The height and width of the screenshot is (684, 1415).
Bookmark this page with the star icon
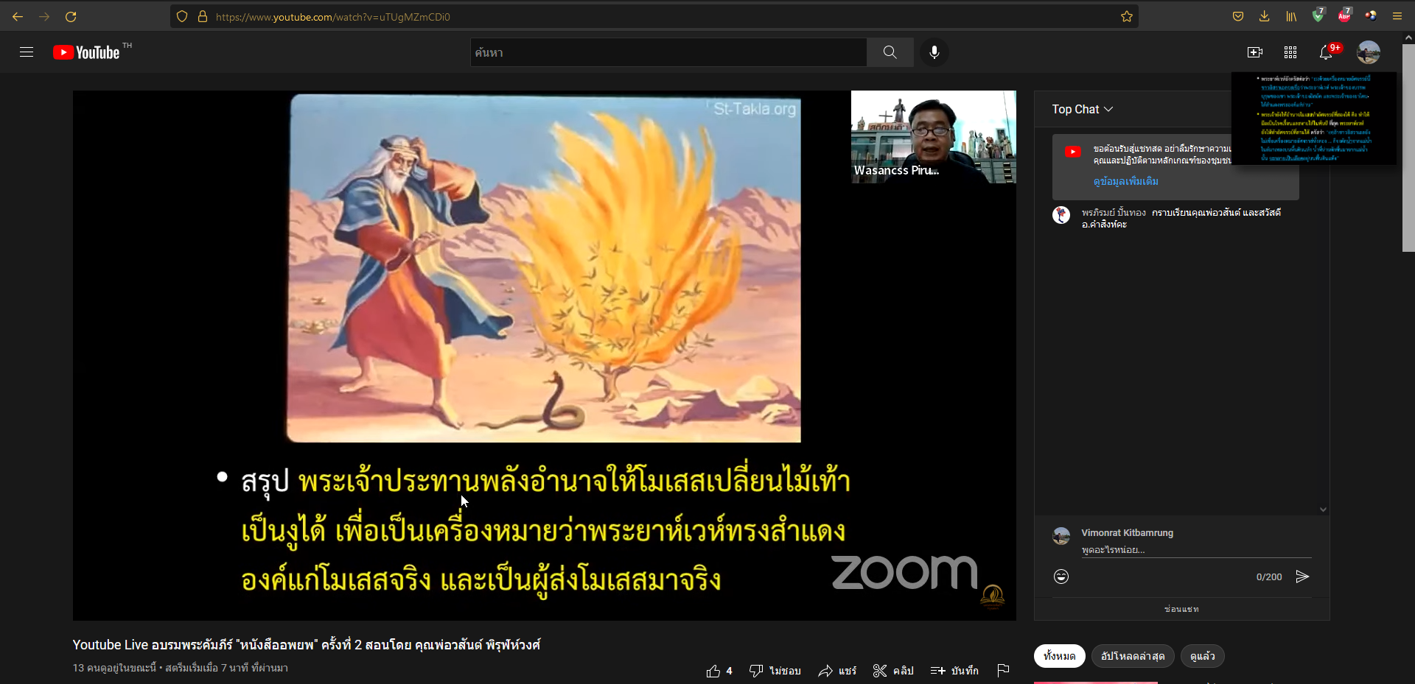1126,16
